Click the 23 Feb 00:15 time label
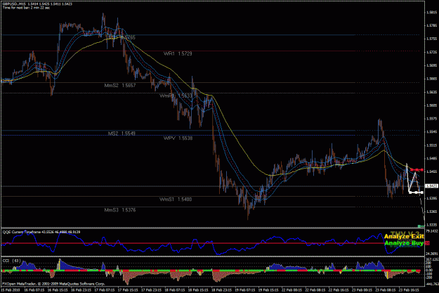This screenshot has width=439, height=293. pyautogui.click(x=363, y=289)
